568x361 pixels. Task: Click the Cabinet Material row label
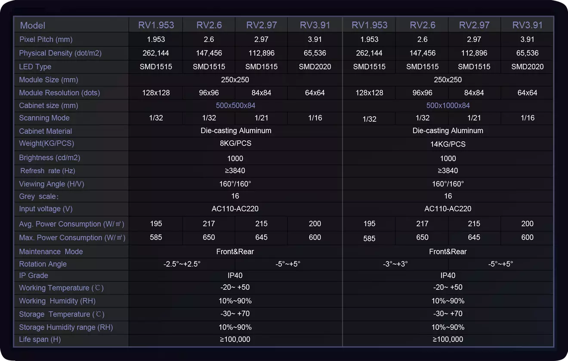coord(46,131)
